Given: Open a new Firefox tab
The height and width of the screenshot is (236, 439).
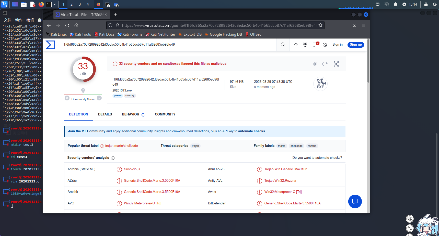Looking at the screenshot, I should [115, 15].
